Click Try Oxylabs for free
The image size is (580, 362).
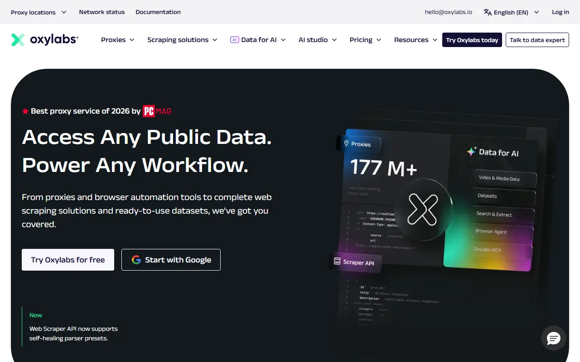click(x=68, y=260)
